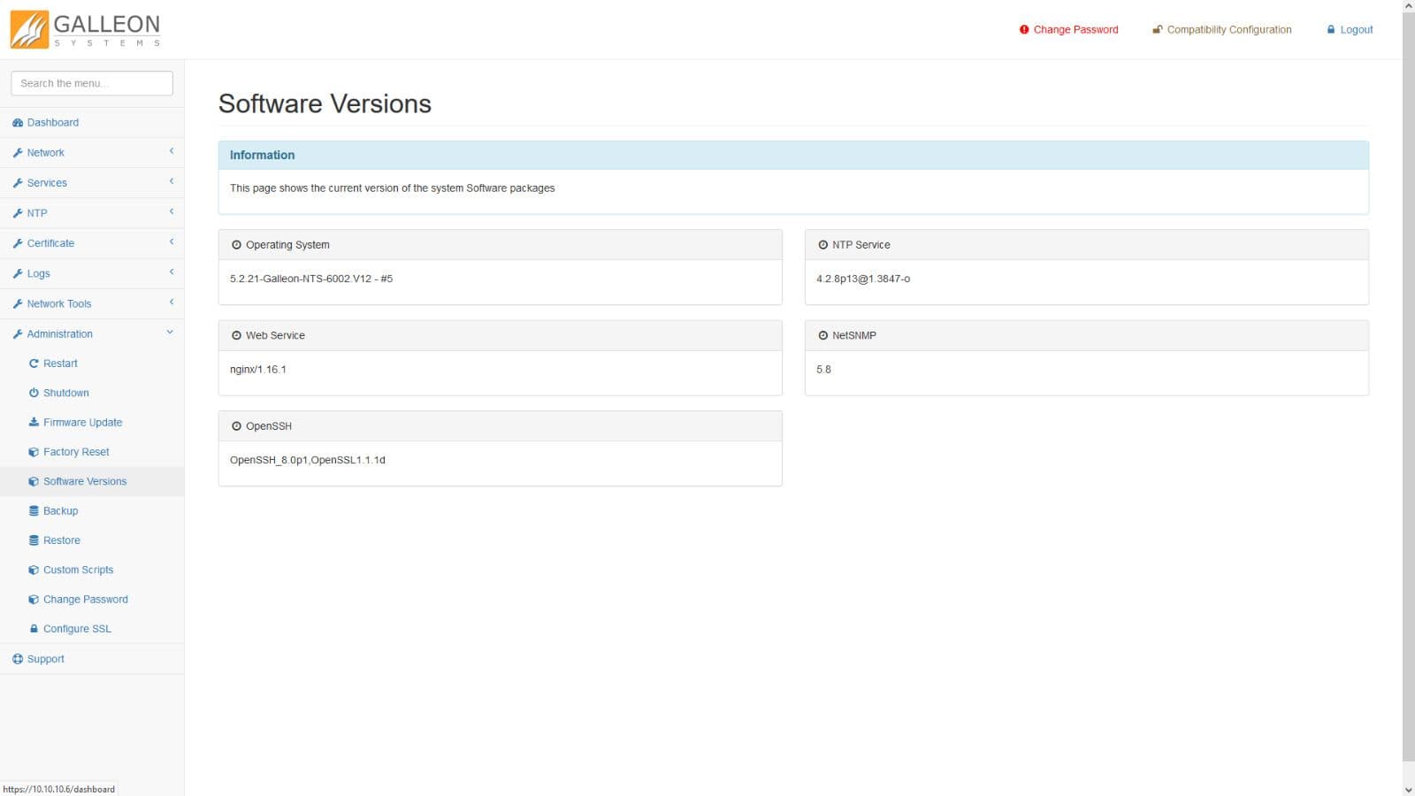
Task: Collapse the Administration menu chevron
Action: coord(170,333)
